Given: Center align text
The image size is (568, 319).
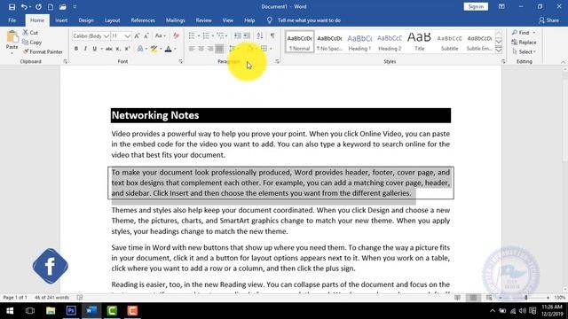Looking at the screenshot, I should pos(201,49).
